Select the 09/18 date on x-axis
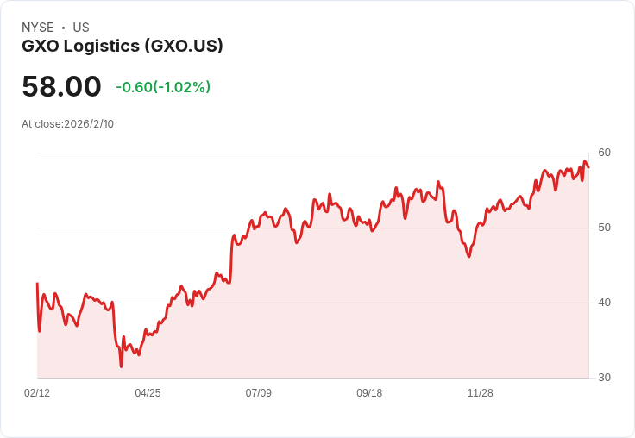The height and width of the screenshot is (438, 635). coord(369,393)
